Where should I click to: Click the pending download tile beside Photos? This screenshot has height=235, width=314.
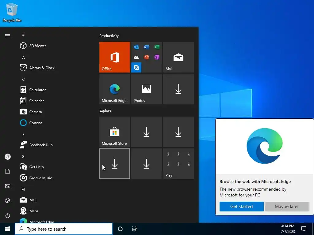tap(178, 89)
